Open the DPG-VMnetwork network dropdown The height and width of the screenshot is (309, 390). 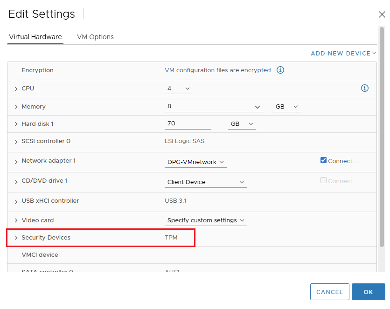(x=196, y=162)
